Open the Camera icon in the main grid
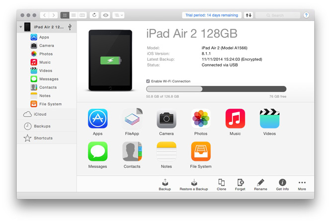This screenshot has width=331, height=223. [x=166, y=120]
